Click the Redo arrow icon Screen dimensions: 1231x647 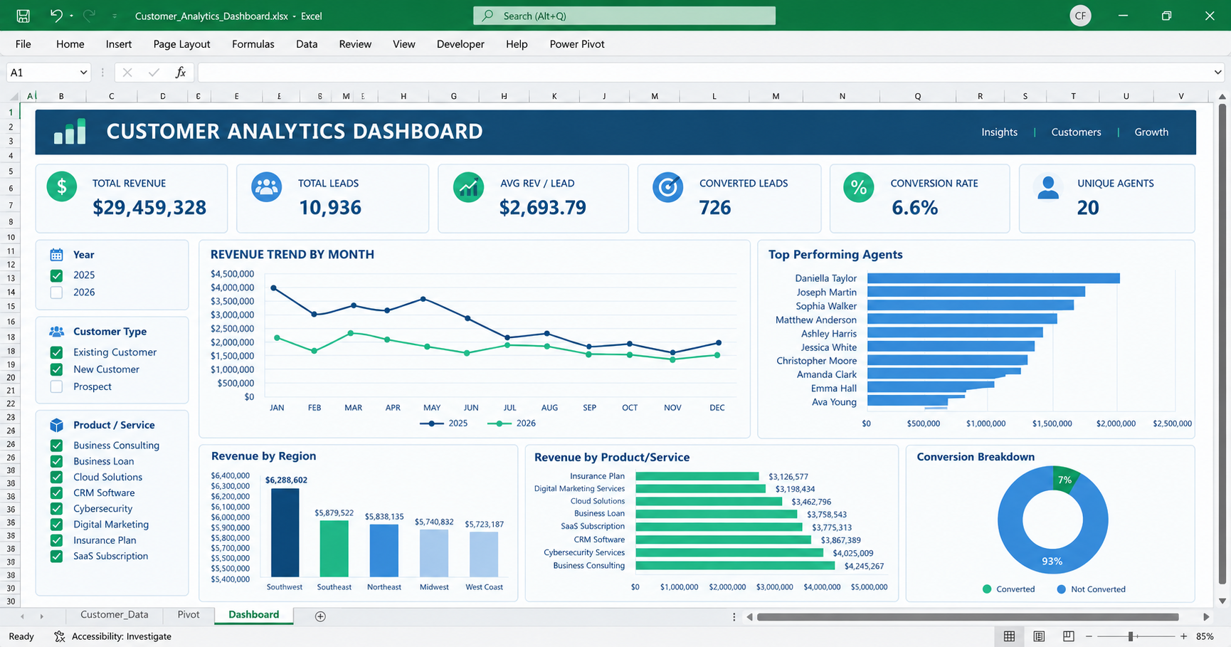(x=89, y=15)
